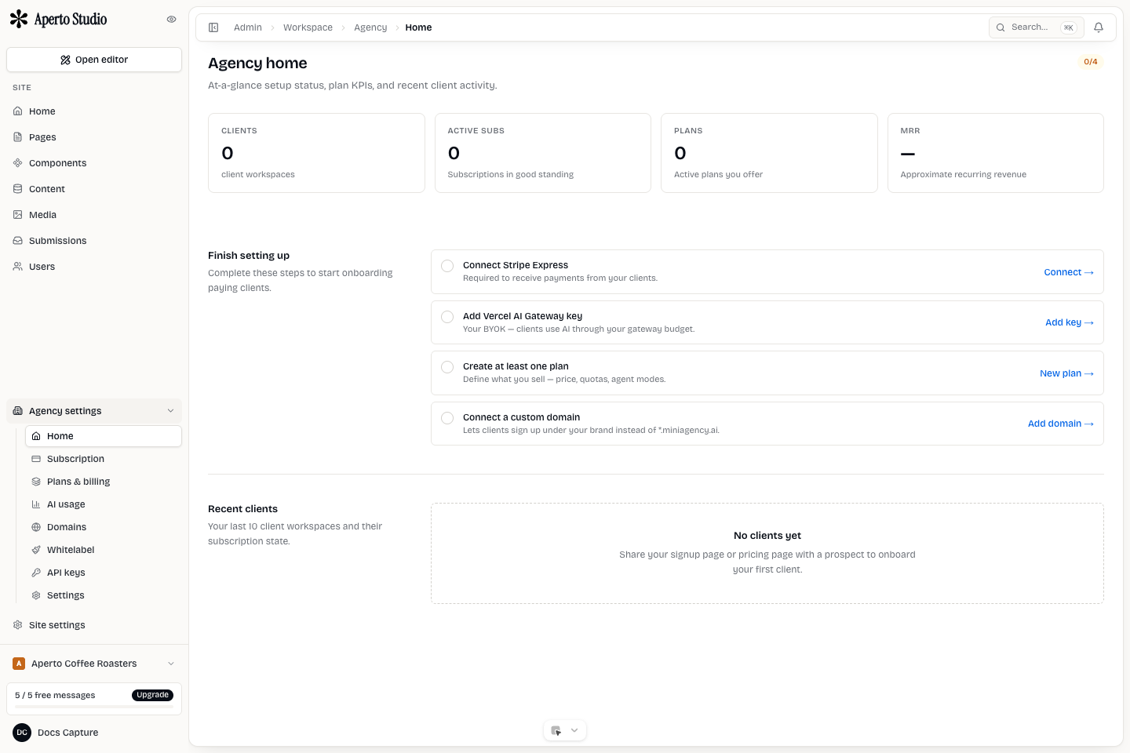The image size is (1130, 753).
Task: Toggle the preview eye icon beside logo
Action: coord(171,20)
